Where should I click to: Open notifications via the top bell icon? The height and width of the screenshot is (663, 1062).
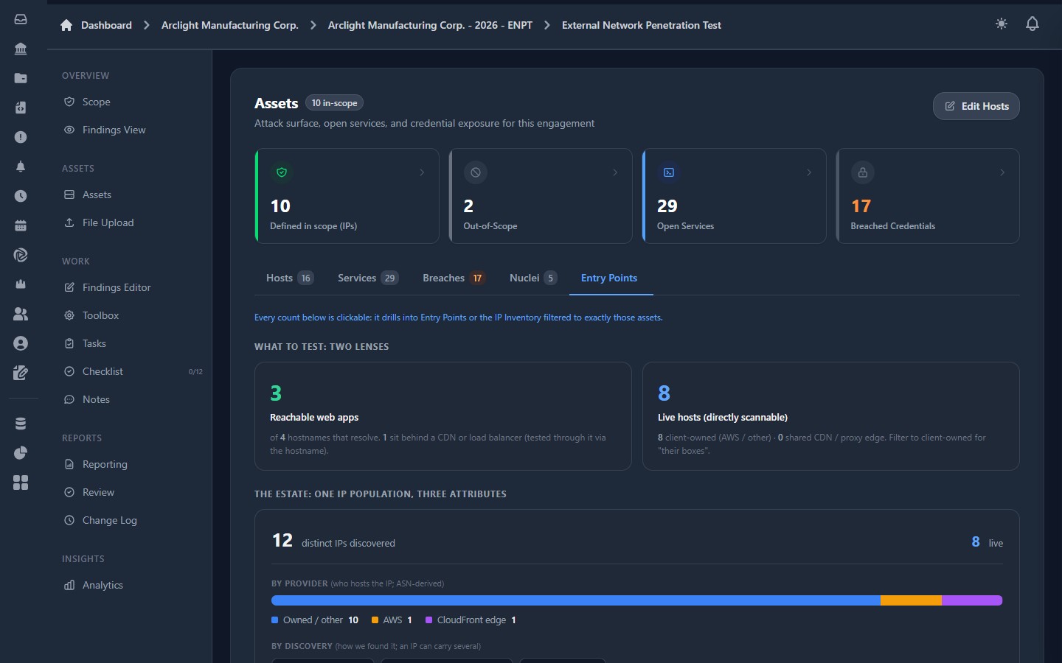coord(1032,24)
